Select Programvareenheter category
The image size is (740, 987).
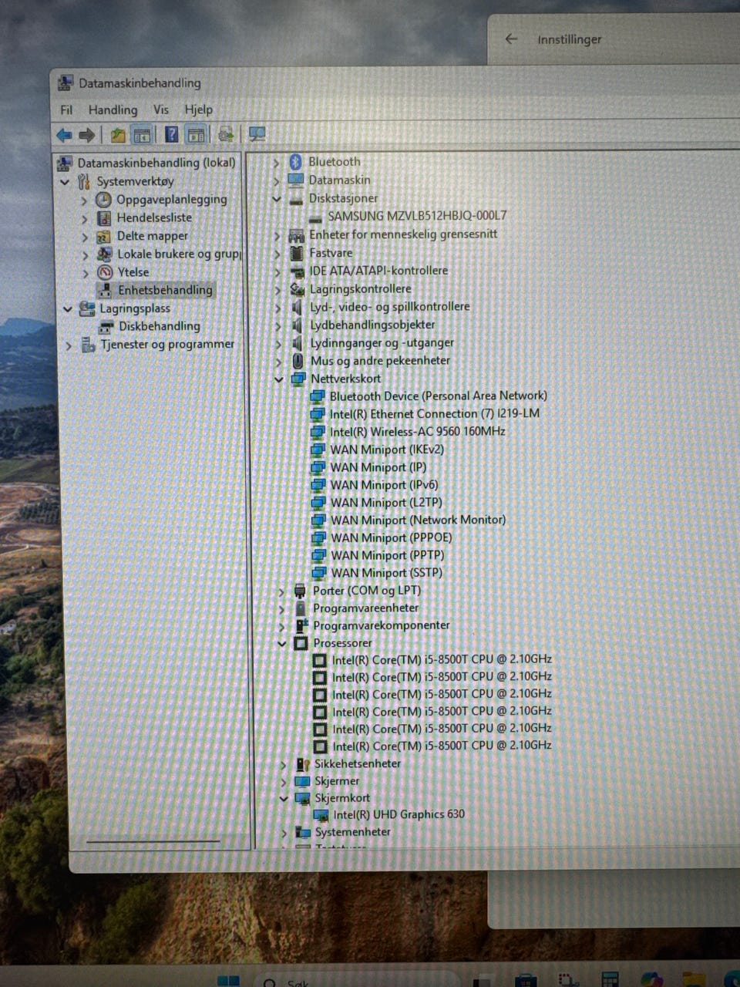click(365, 608)
